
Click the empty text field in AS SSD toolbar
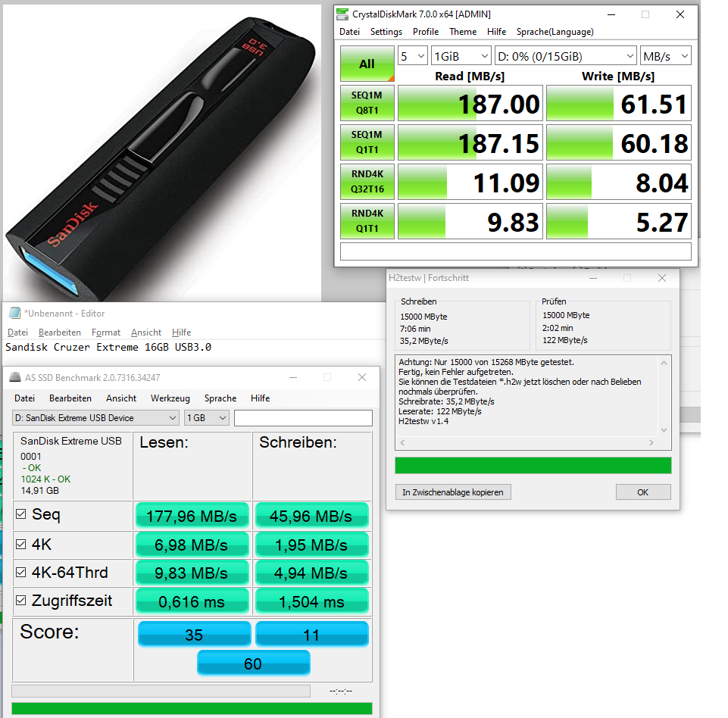(x=303, y=418)
